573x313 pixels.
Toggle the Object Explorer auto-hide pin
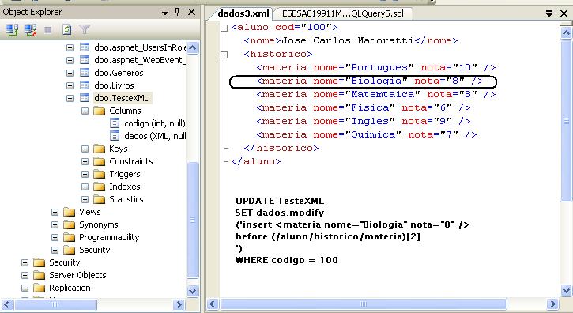(178, 12)
